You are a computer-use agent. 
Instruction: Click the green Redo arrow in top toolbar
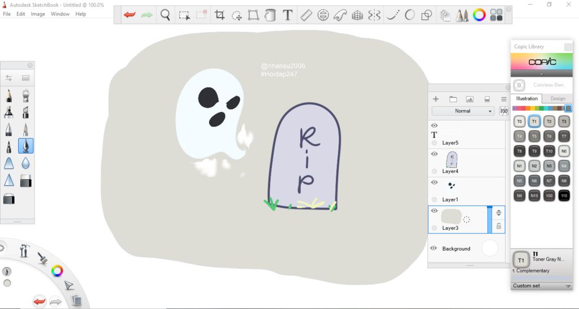(147, 15)
